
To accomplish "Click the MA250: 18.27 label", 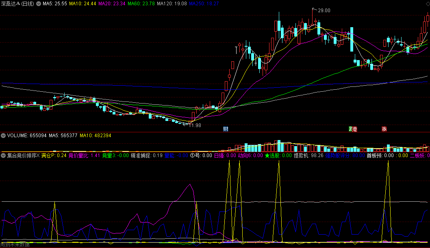I will click(204, 4).
